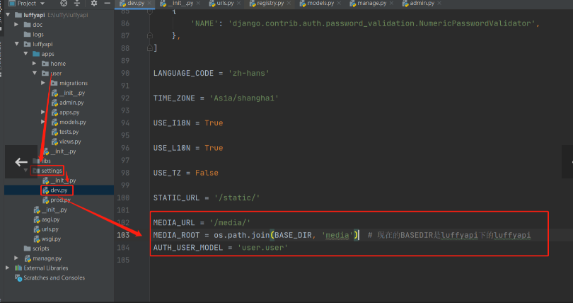This screenshot has width=573, height=303.
Task: Expand the home folder
Action: coord(35,63)
